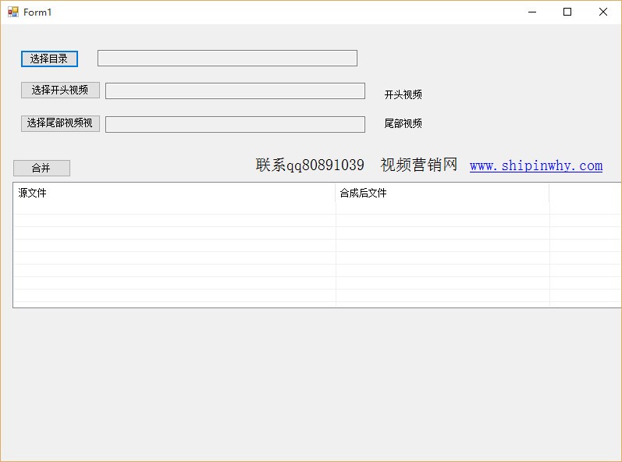Focus the ending video path field

[235, 124]
